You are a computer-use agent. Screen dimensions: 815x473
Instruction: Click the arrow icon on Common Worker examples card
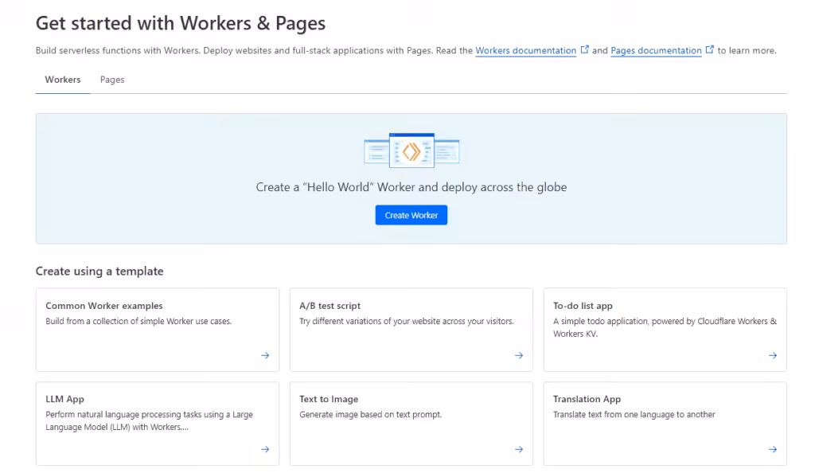pos(264,355)
